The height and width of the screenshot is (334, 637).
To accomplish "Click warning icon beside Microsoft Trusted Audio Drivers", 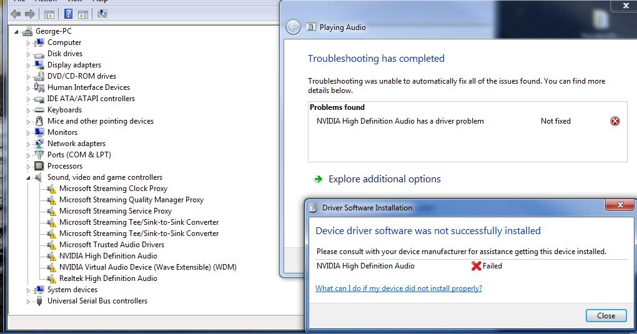I will point(52,245).
